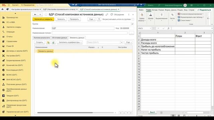Open the 1C main menu hamburger icon
The height and width of the screenshot is (120, 214).
point(9,5)
